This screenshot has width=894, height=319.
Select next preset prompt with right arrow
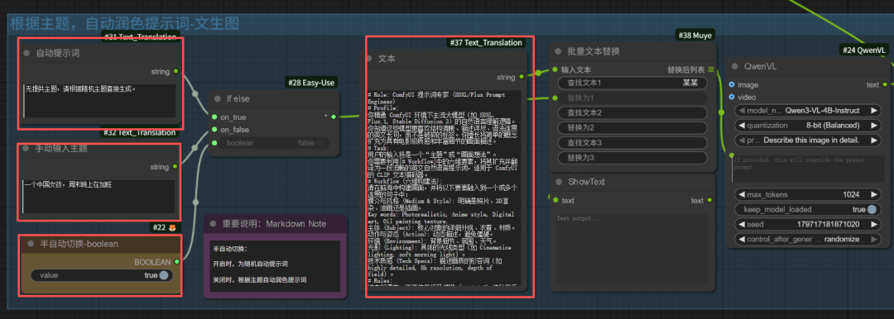coord(873,140)
